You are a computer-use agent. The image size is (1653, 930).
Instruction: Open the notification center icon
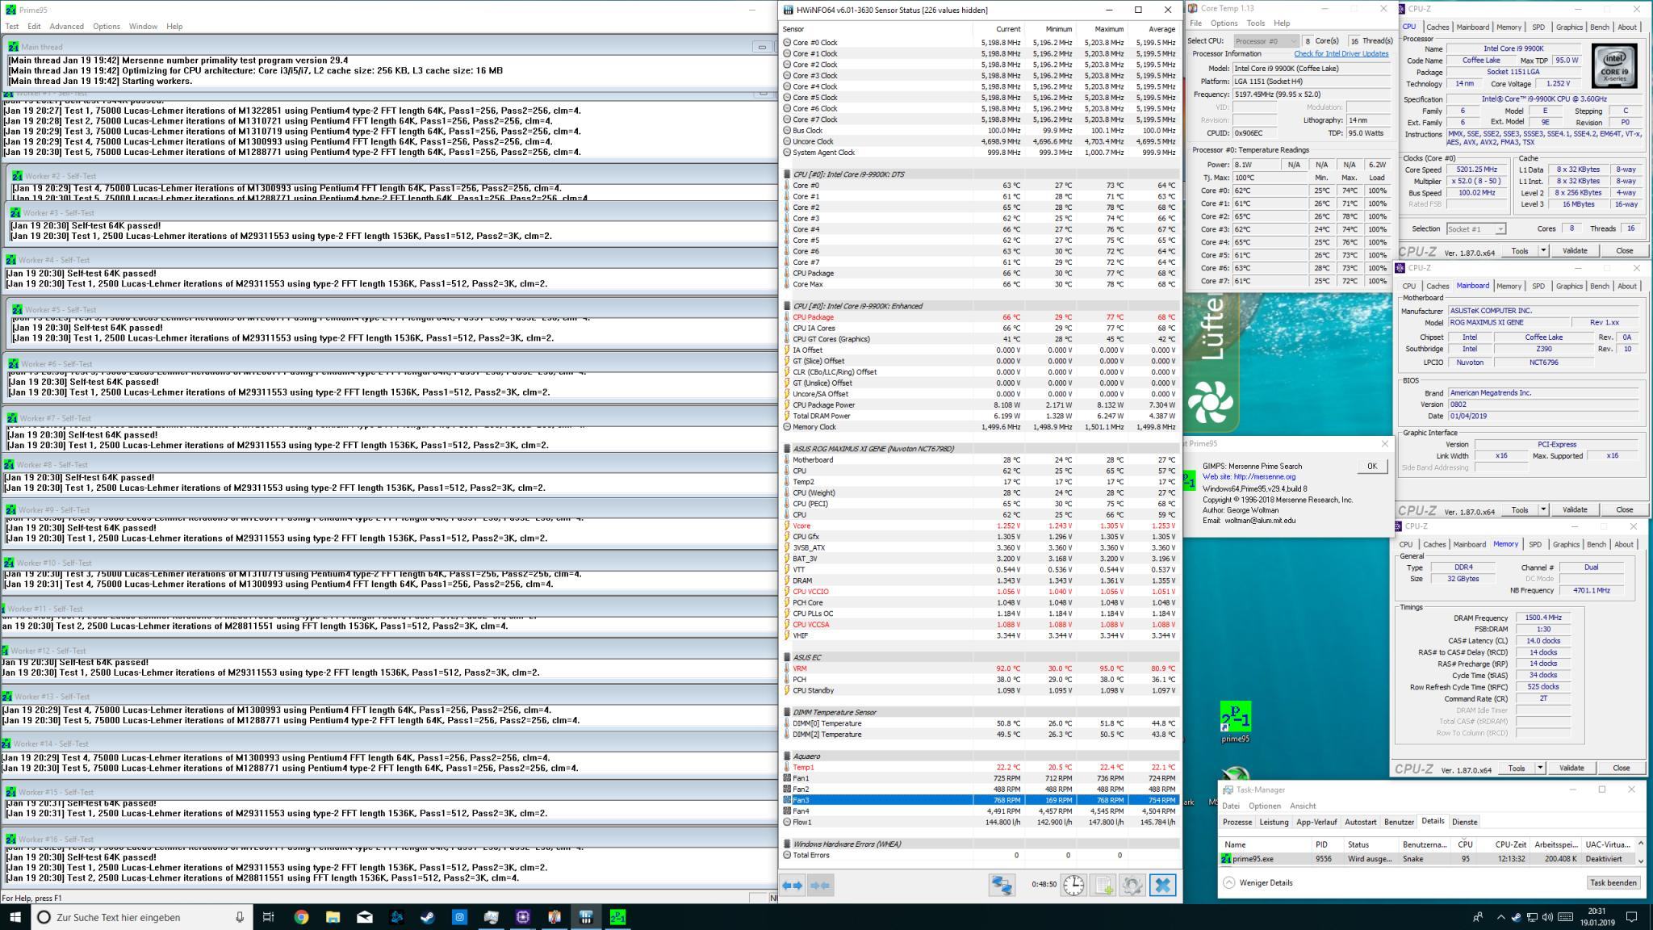(1631, 917)
